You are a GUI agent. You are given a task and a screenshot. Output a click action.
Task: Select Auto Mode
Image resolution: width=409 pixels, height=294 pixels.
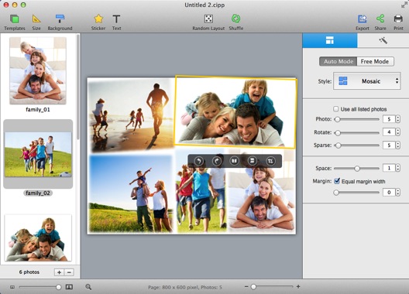click(x=338, y=62)
